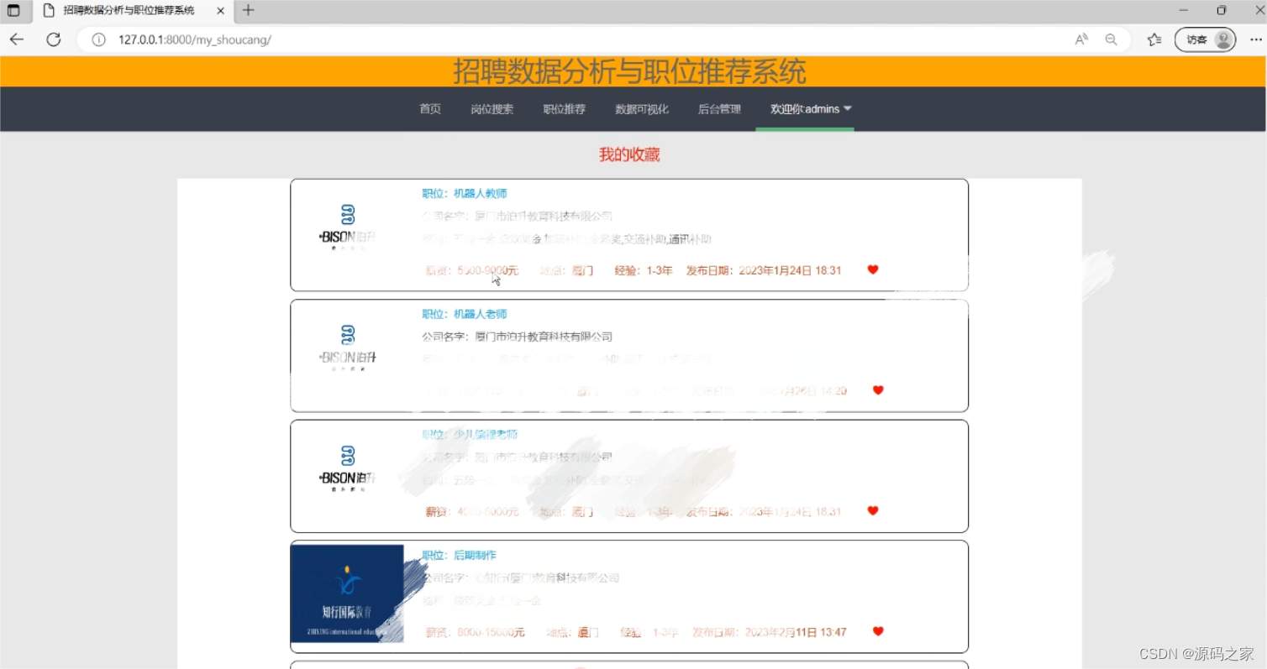The width and height of the screenshot is (1267, 669).
Task: Activate the read aloud icon
Action: pos(1081,39)
